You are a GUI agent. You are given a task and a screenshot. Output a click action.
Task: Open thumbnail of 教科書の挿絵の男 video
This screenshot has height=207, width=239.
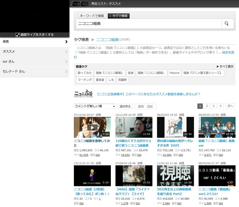coord(175,127)
